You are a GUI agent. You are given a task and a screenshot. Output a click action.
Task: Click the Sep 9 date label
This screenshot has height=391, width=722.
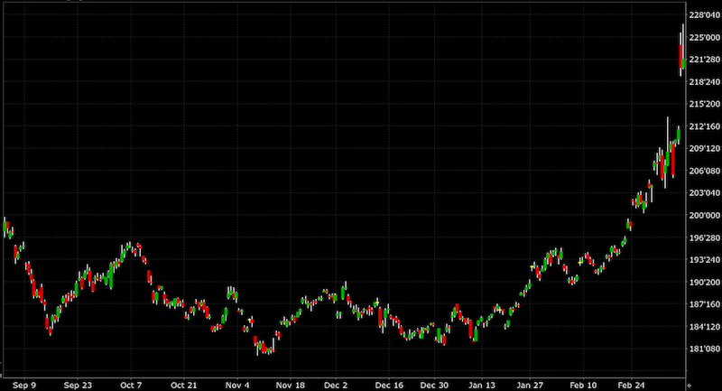pos(26,384)
